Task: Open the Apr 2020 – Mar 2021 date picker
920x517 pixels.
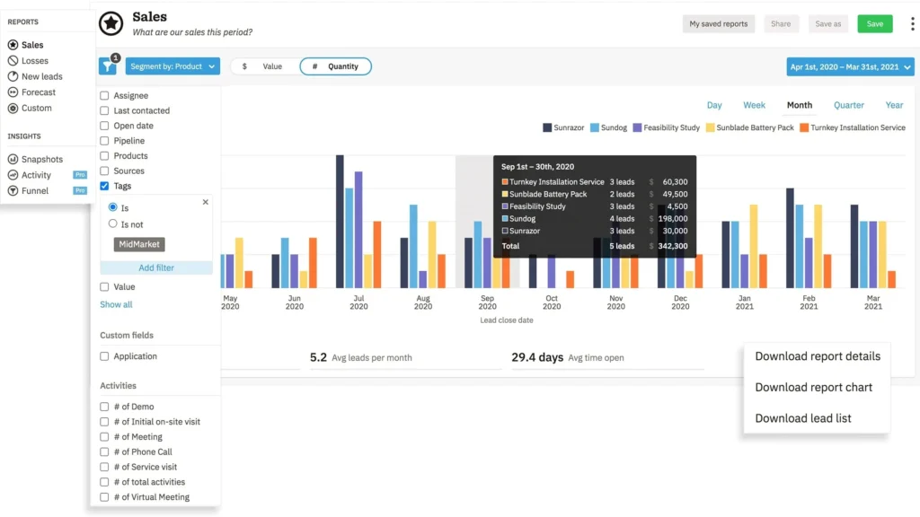Action: tap(849, 66)
